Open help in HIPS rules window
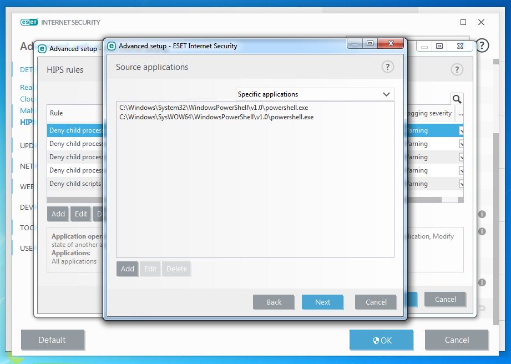 pos(457,70)
